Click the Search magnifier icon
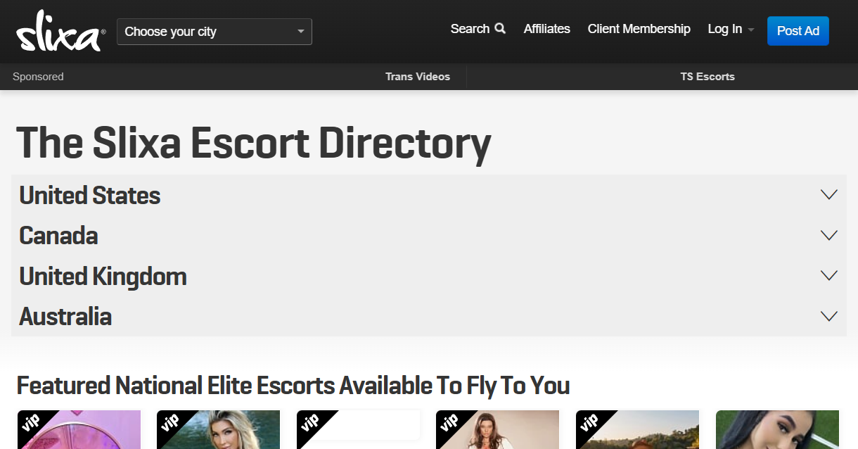 point(500,29)
